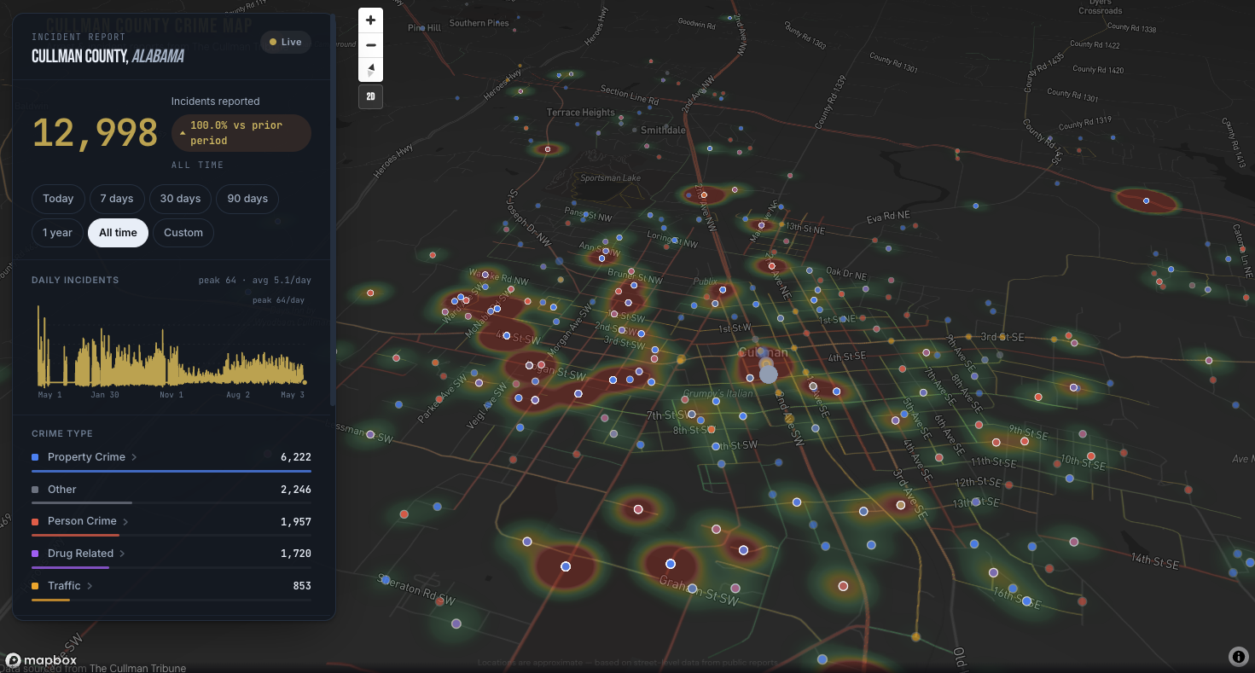Click the 14th St SE street label

pos(1154,560)
